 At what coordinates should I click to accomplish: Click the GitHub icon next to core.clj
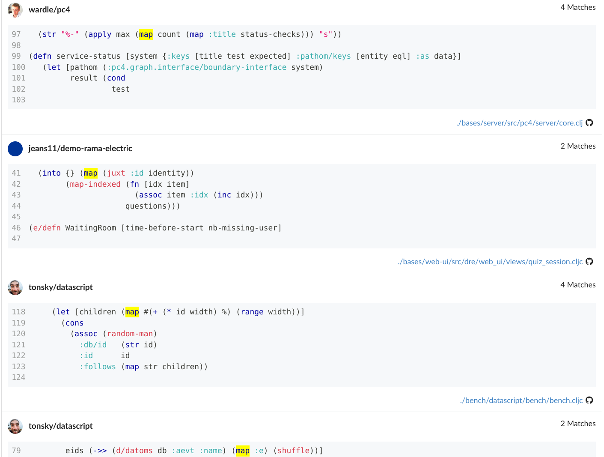coord(589,122)
